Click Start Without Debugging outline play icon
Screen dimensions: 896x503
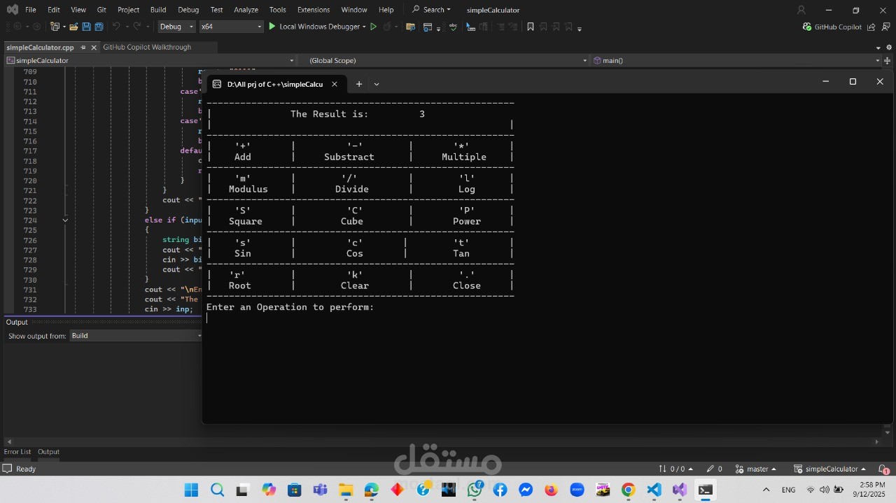tap(373, 27)
